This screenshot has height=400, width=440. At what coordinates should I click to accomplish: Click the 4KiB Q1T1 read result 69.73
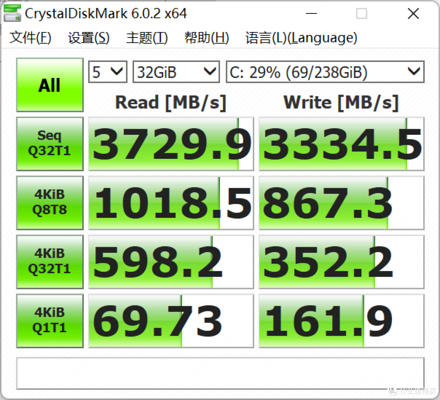click(171, 321)
